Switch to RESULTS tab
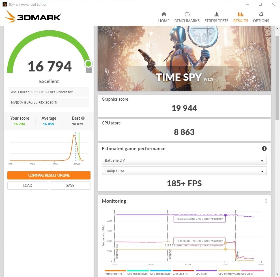Image resolution: width=280 pixels, height=277 pixels. click(x=240, y=17)
